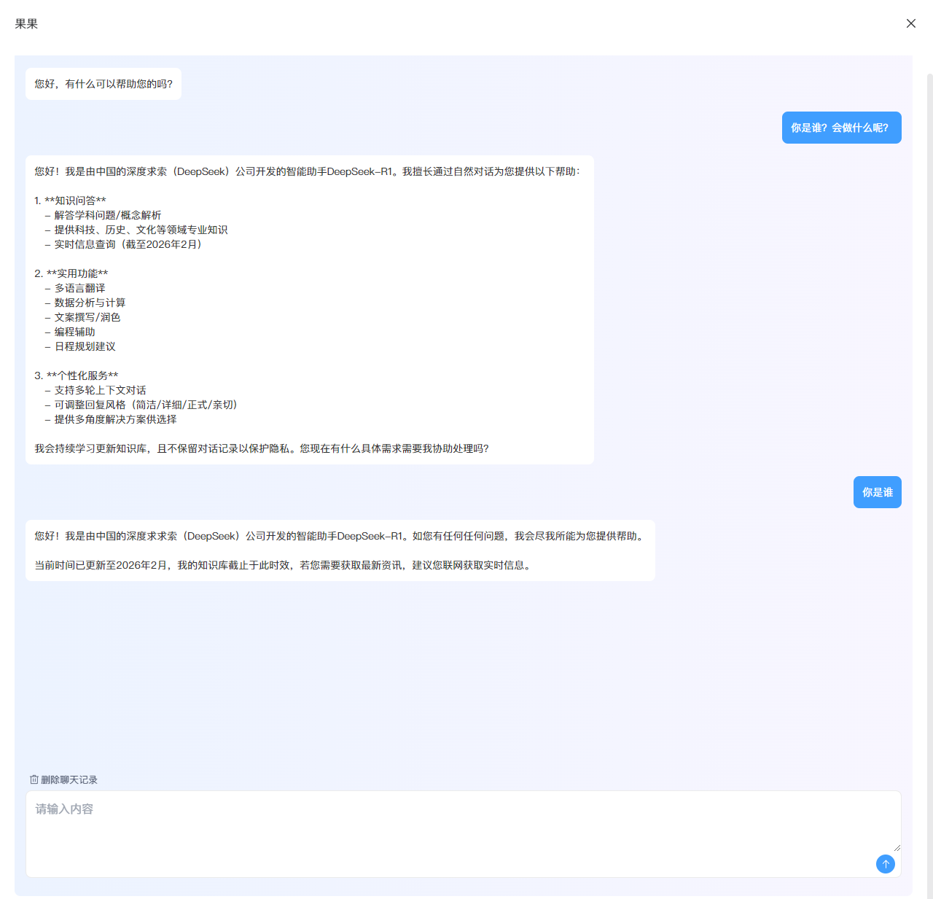
Task: Focus the 请输入内容 message input box
Action: coord(464,834)
